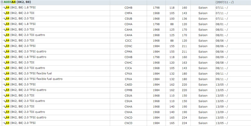Click Saloon body type in the CJCC row
The height and width of the screenshot is (126, 251).
(203, 41)
